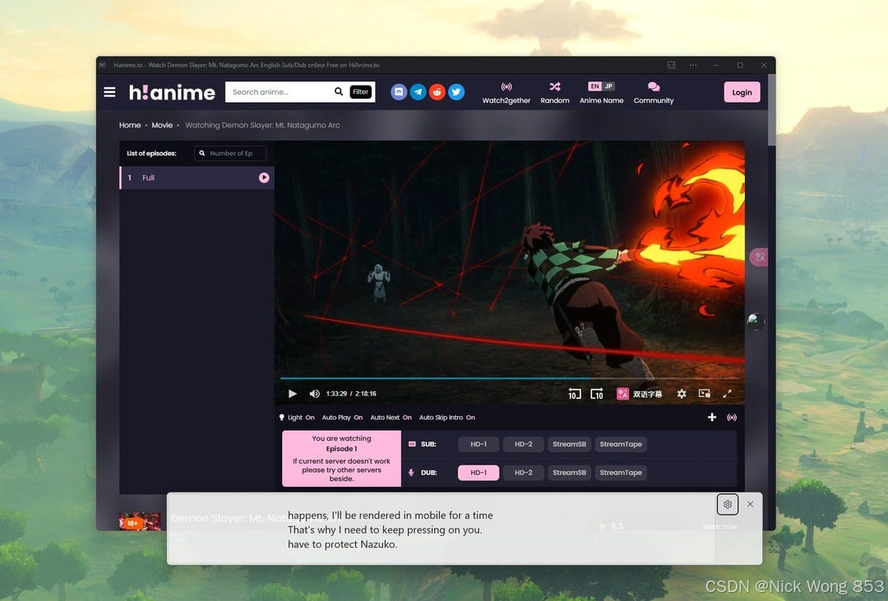Image resolution: width=888 pixels, height=601 pixels.
Task: Open the live captions settings gear
Action: 728,504
